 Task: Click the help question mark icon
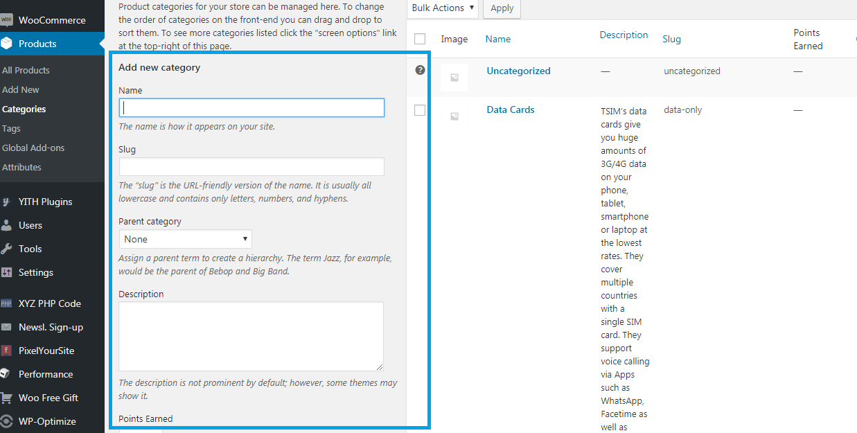pyautogui.click(x=420, y=70)
